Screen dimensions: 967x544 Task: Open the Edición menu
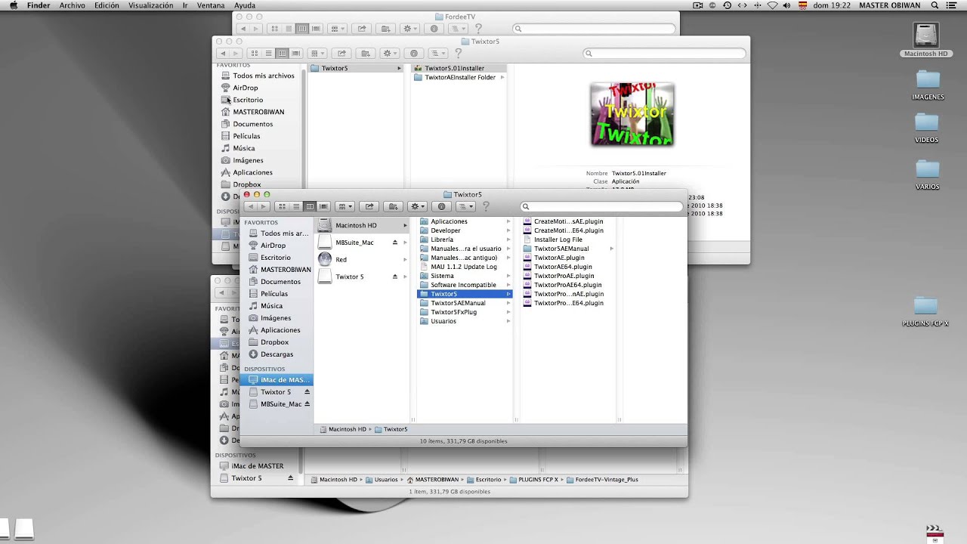pos(107,5)
